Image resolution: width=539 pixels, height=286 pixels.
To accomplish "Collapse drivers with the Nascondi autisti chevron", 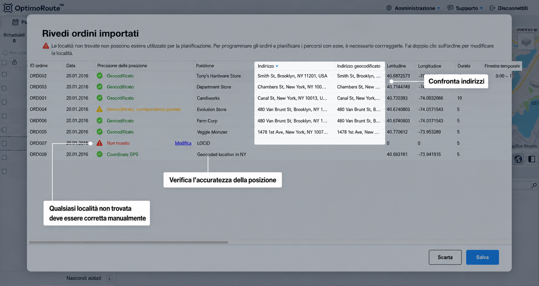I will pyautogui.click(x=109, y=279).
